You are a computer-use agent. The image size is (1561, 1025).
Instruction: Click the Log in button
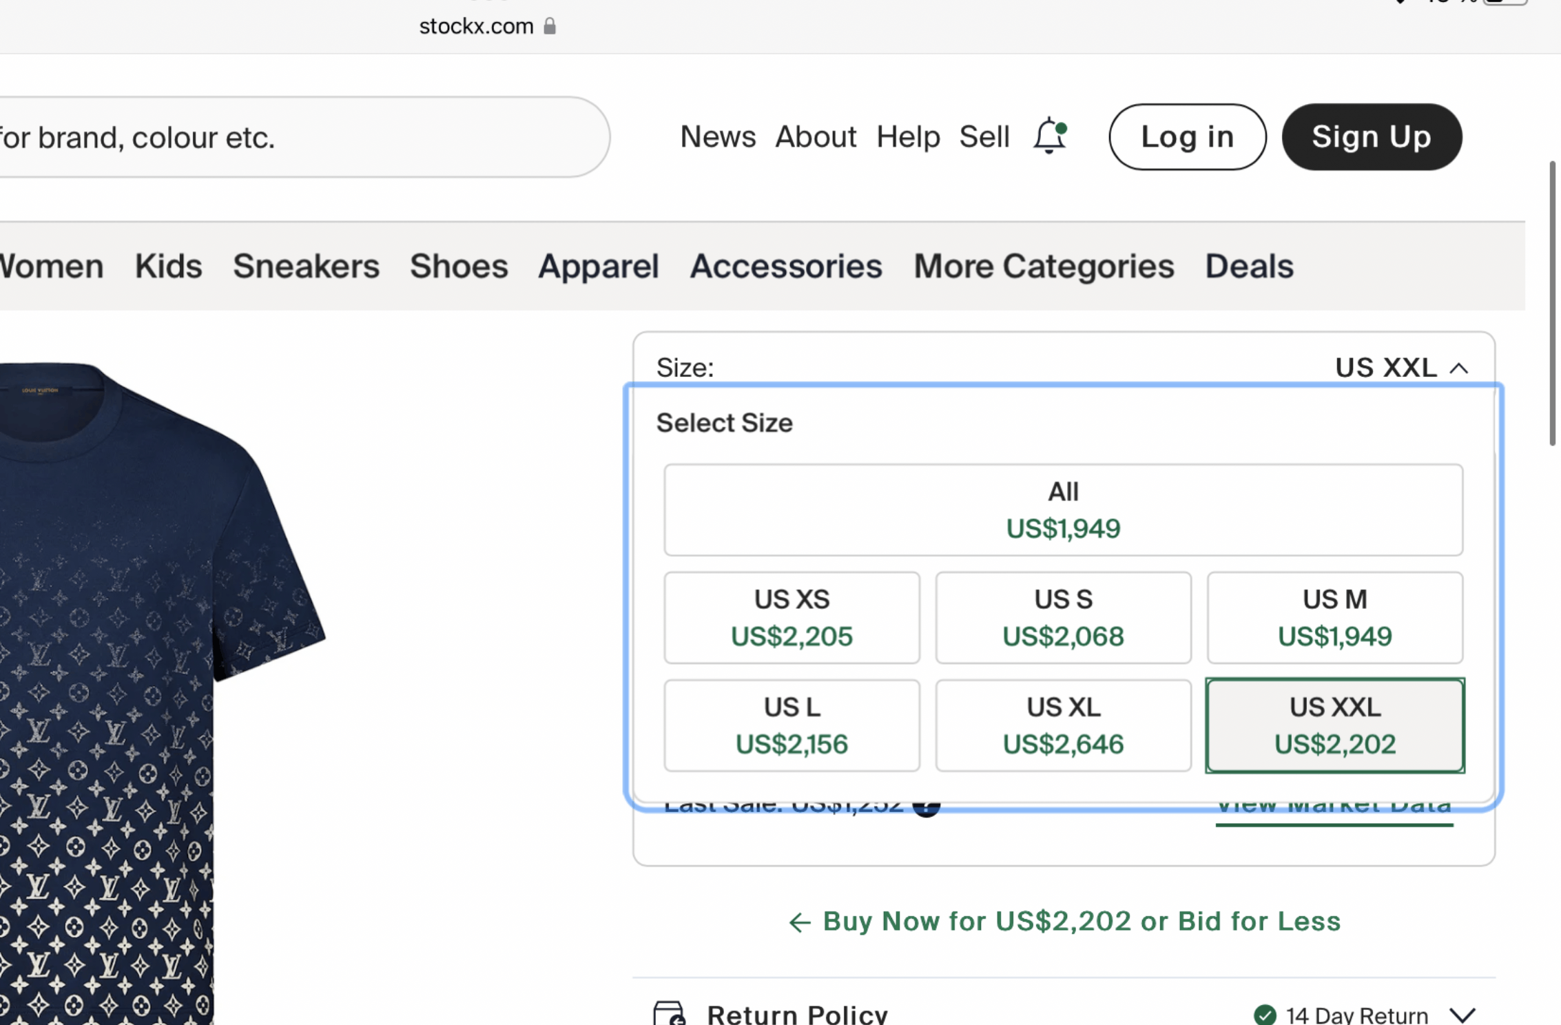pyautogui.click(x=1187, y=136)
